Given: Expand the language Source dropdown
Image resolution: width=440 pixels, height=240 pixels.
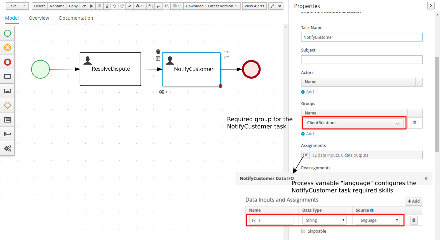Looking at the screenshot, I should [x=377, y=220].
